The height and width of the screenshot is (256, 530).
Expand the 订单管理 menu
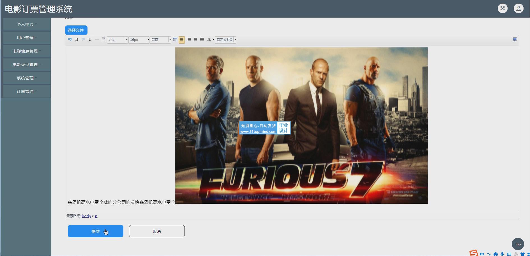[x=27, y=91]
